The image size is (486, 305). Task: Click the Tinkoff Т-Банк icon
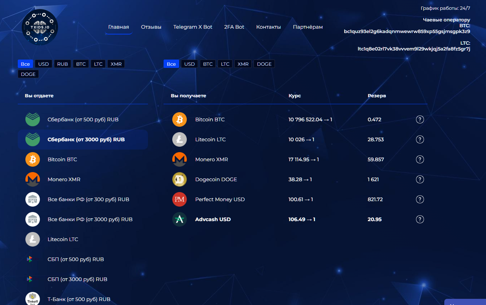pyautogui.click(x=33, y=299)
